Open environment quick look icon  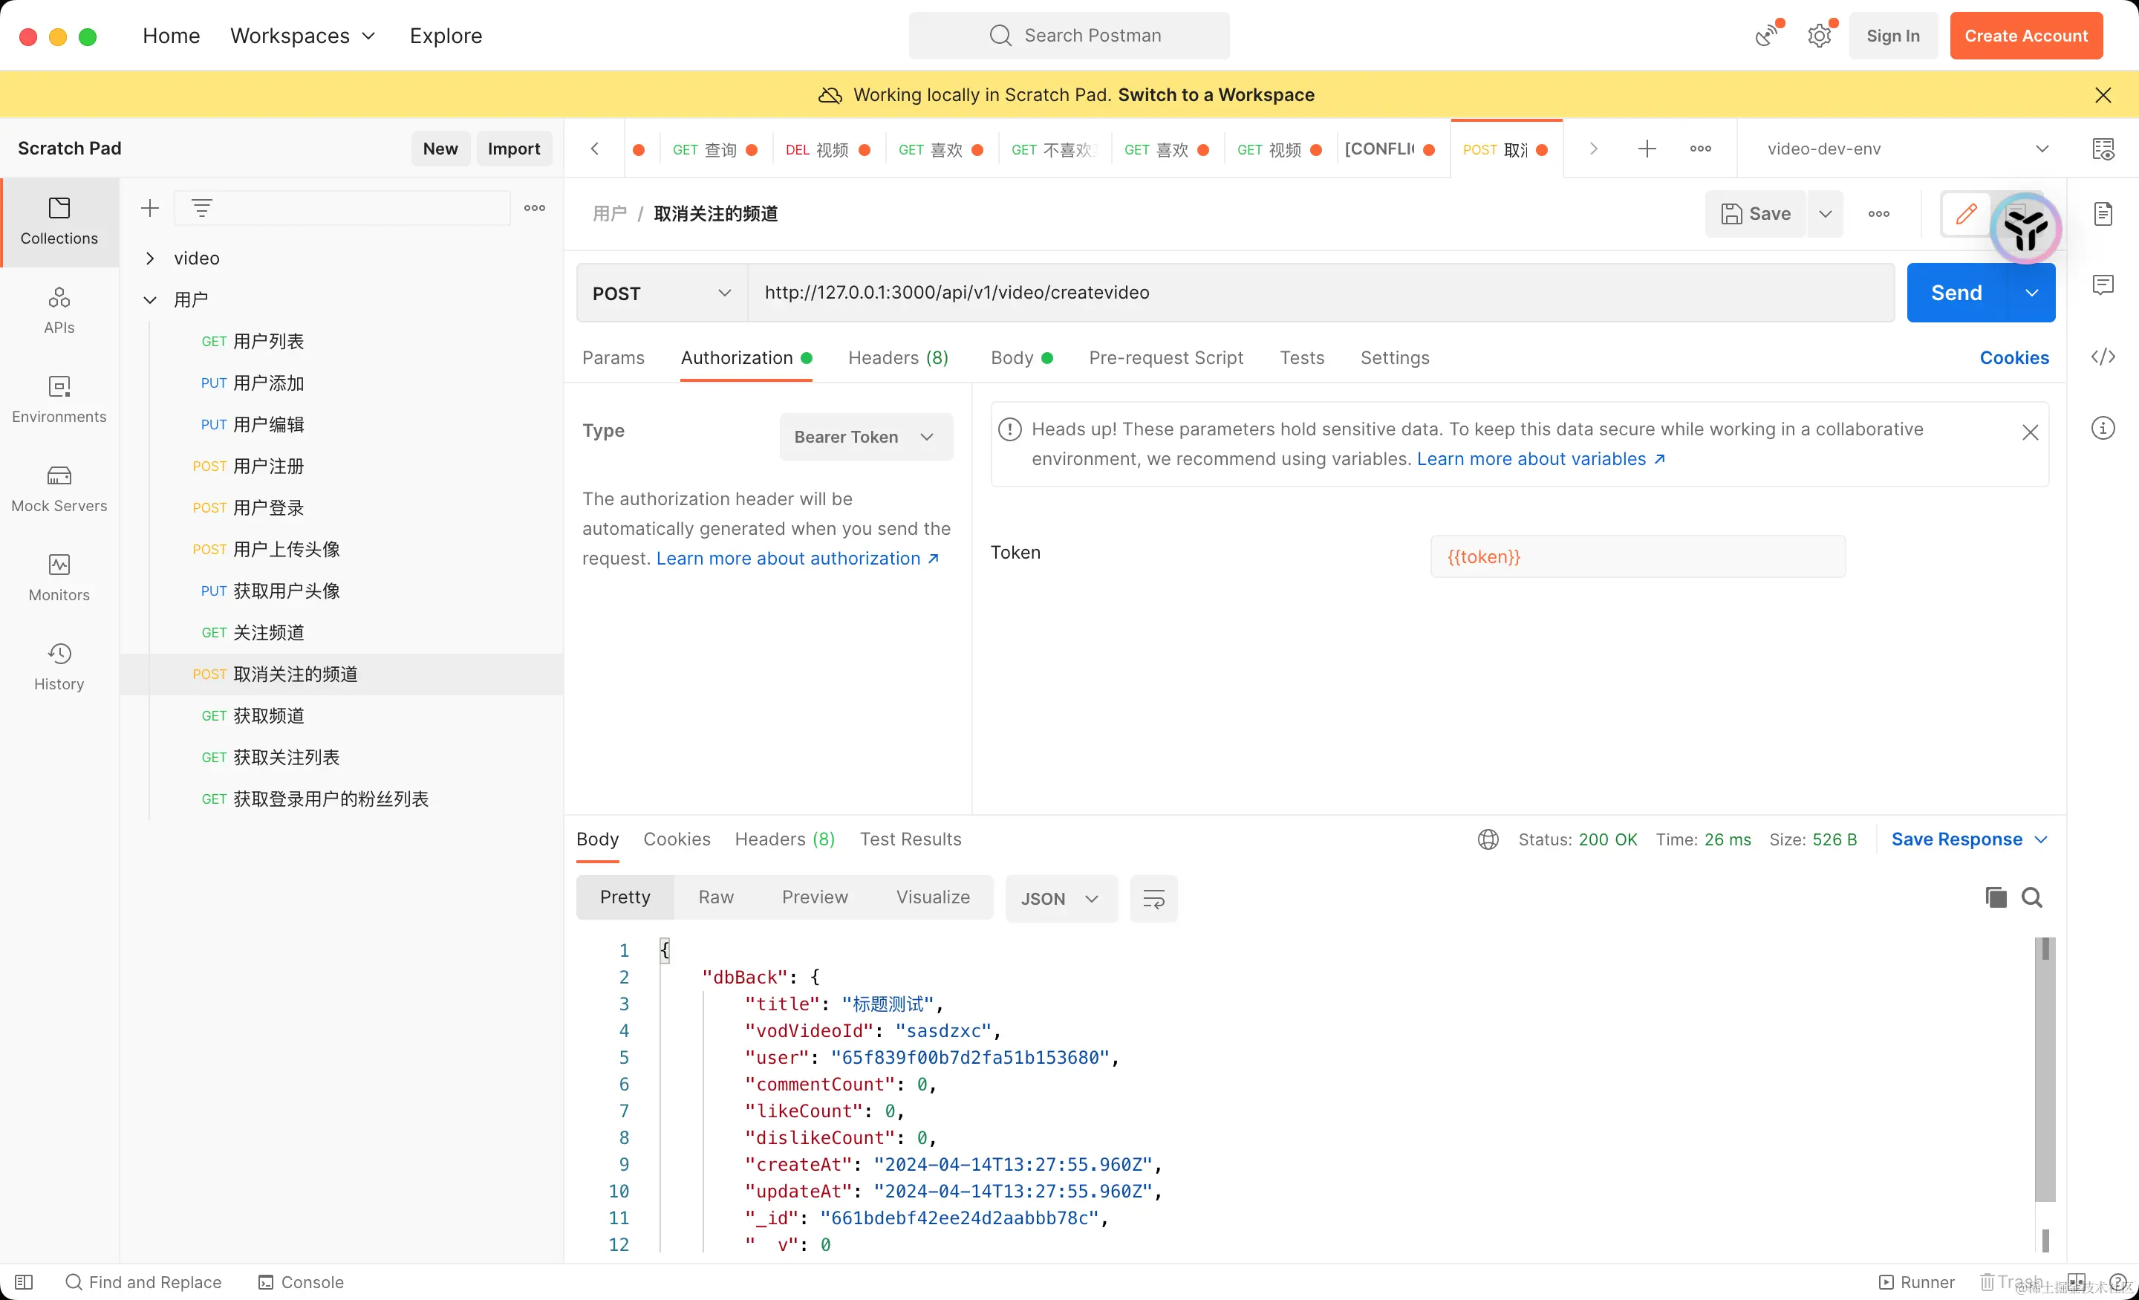coord(2103,149)
